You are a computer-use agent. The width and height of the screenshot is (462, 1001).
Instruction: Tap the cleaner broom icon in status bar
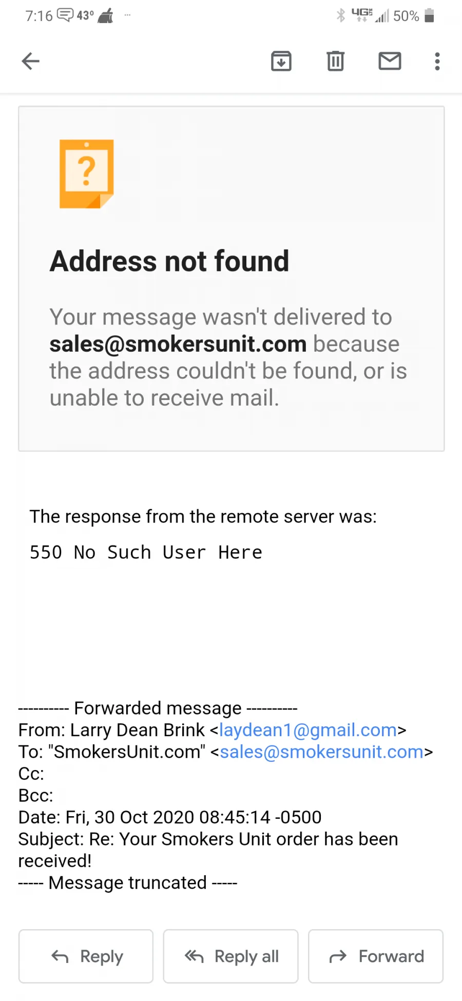coord(106,15)
